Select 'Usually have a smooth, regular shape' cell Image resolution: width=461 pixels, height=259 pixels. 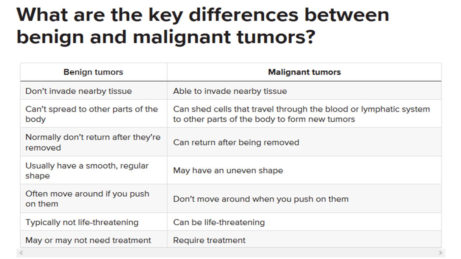pos(94,170)
